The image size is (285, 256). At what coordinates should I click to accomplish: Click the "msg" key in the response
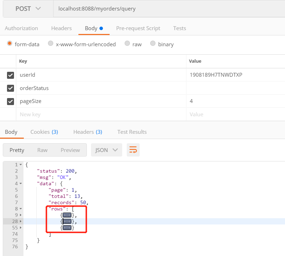[x=44, y=178]
